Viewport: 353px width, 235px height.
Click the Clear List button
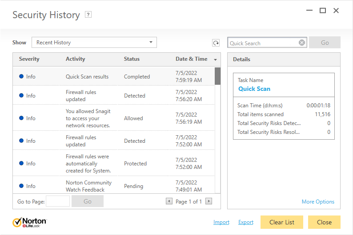coord(282,222)
